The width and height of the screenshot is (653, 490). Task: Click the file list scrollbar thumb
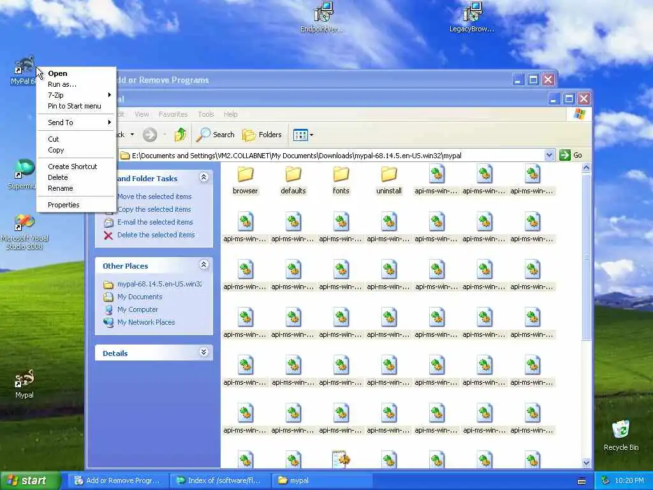tap(586, 257)
